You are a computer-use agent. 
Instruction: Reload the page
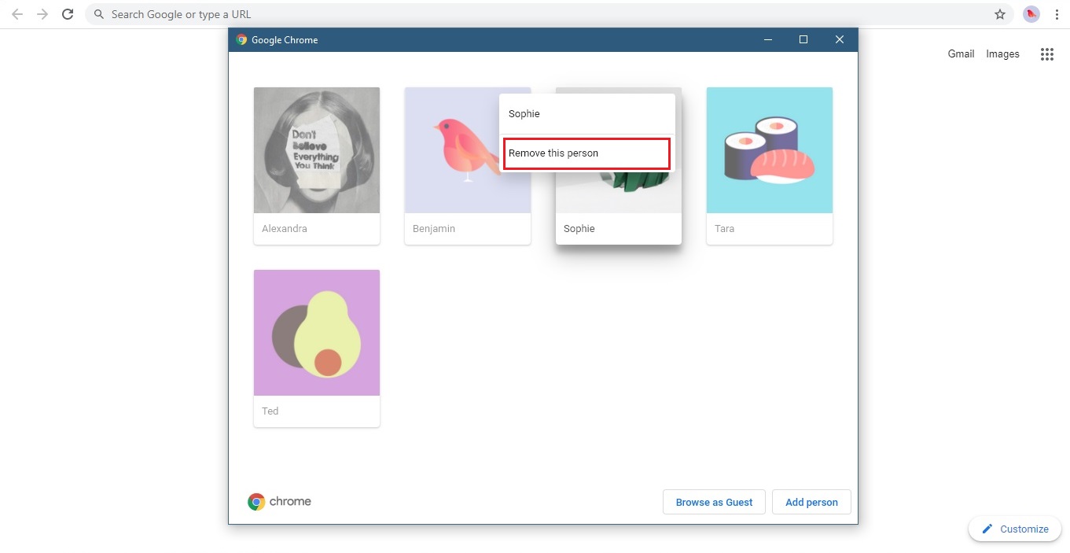(x=68, y=13)
